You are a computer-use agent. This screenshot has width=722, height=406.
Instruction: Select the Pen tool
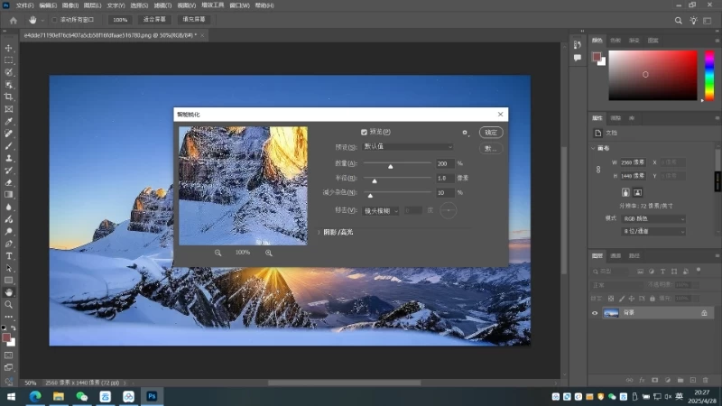(9, 244)
